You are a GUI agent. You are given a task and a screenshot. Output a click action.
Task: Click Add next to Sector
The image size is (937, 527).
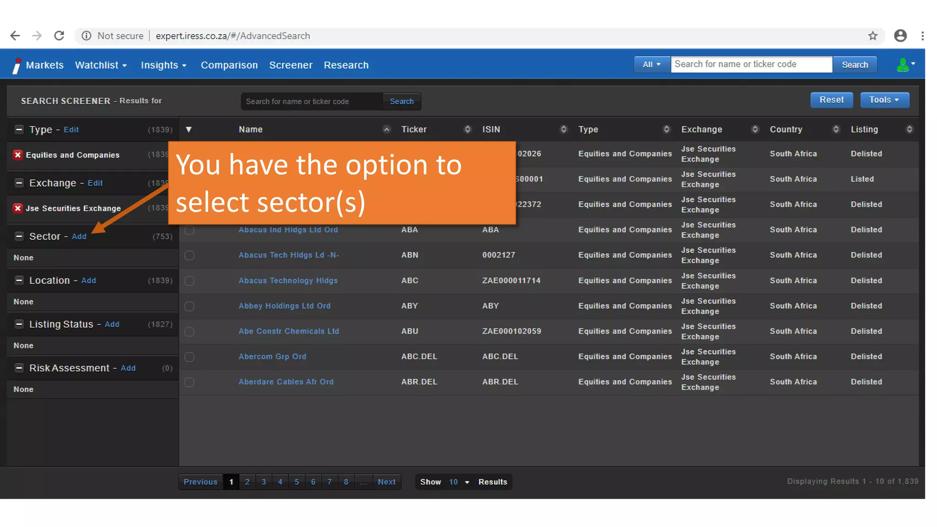click(x=79, y=237)
